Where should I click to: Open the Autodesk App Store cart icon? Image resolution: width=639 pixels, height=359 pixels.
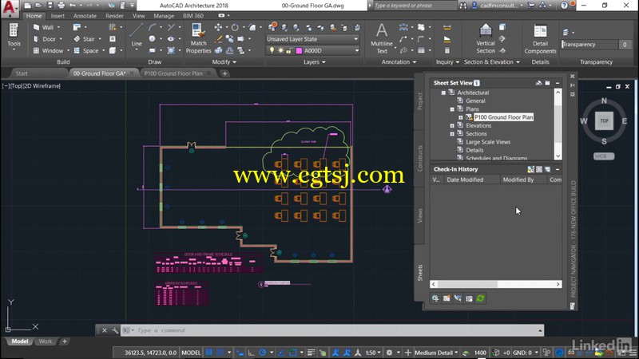tap(531, 6)
